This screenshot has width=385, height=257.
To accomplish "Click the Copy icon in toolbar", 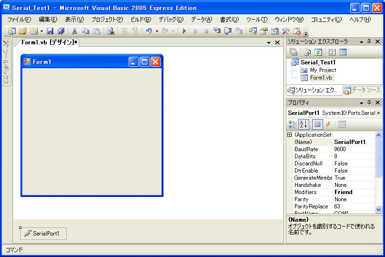I will point(85,31).
